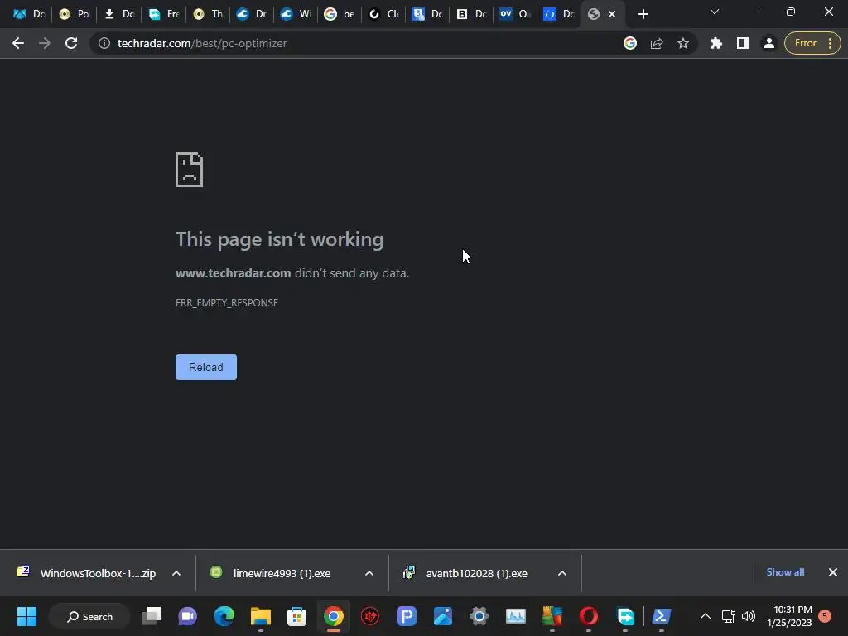Expand options for avantb102028 exe download
848x636 pixels.
pyautogui.click(x=562, y=573)
